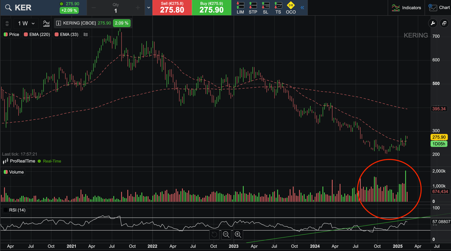Add an SL stop-loss order

(266, 8)
